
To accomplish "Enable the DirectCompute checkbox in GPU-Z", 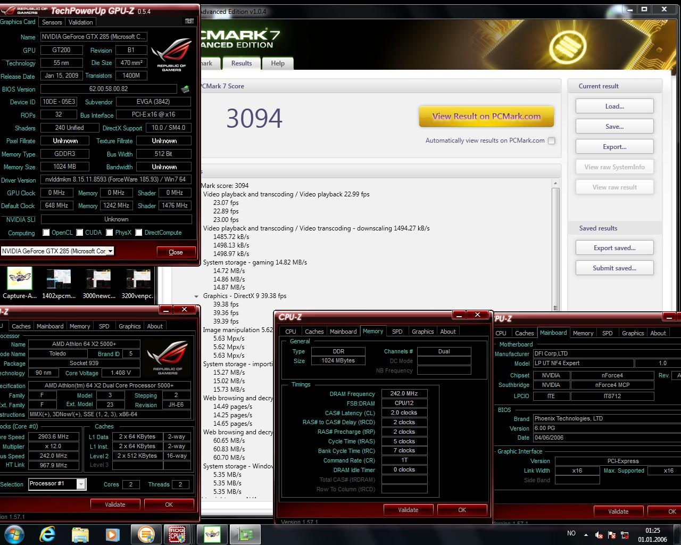I will pyautogui.click(x=139, y=233).
